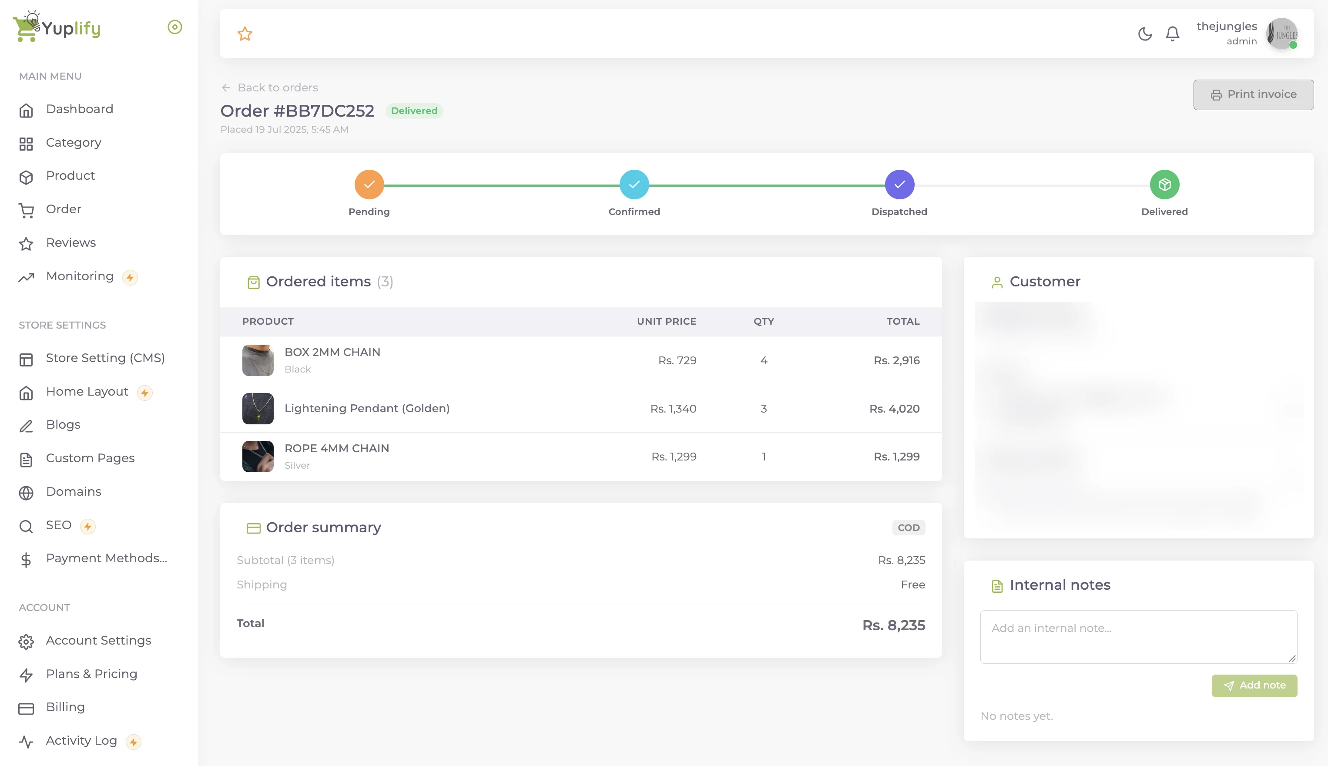Open Dashboard from main menu
The height and width of the screenshot is (766, 1328).
[x=80, y=109]
